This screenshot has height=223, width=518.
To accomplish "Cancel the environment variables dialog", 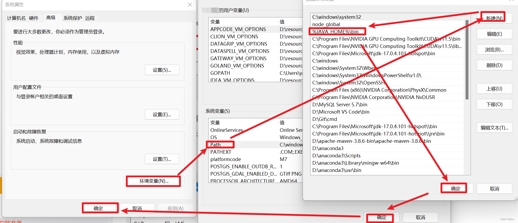I will pos(421,218).
